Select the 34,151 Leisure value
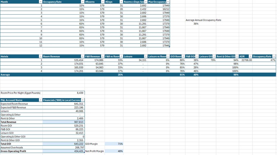This screenshot has width=277, height=155. pos(135,60)
